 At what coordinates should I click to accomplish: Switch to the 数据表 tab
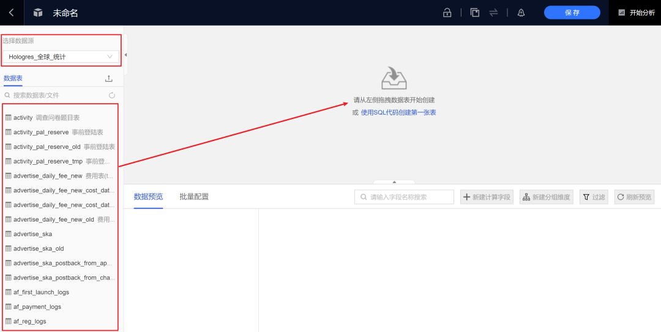(13, 78)
